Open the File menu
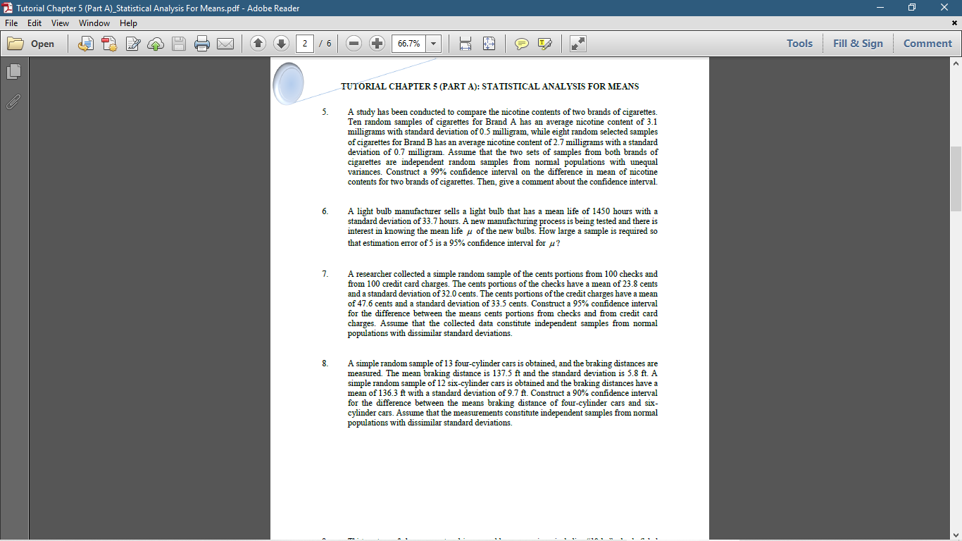The height and width of the screenshot is (541, 962). coord(12,23)
